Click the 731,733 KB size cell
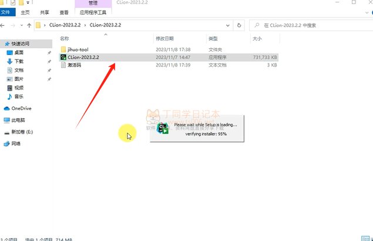Viewport: 373px width, 241px height. coord(265,58)
